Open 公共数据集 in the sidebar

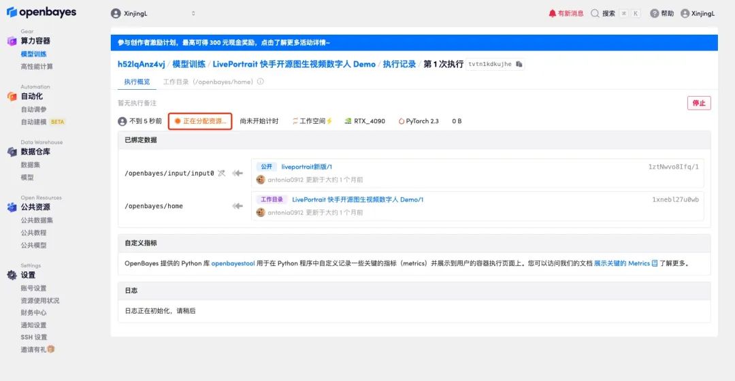pyautogui.click(x=37, y=220)
